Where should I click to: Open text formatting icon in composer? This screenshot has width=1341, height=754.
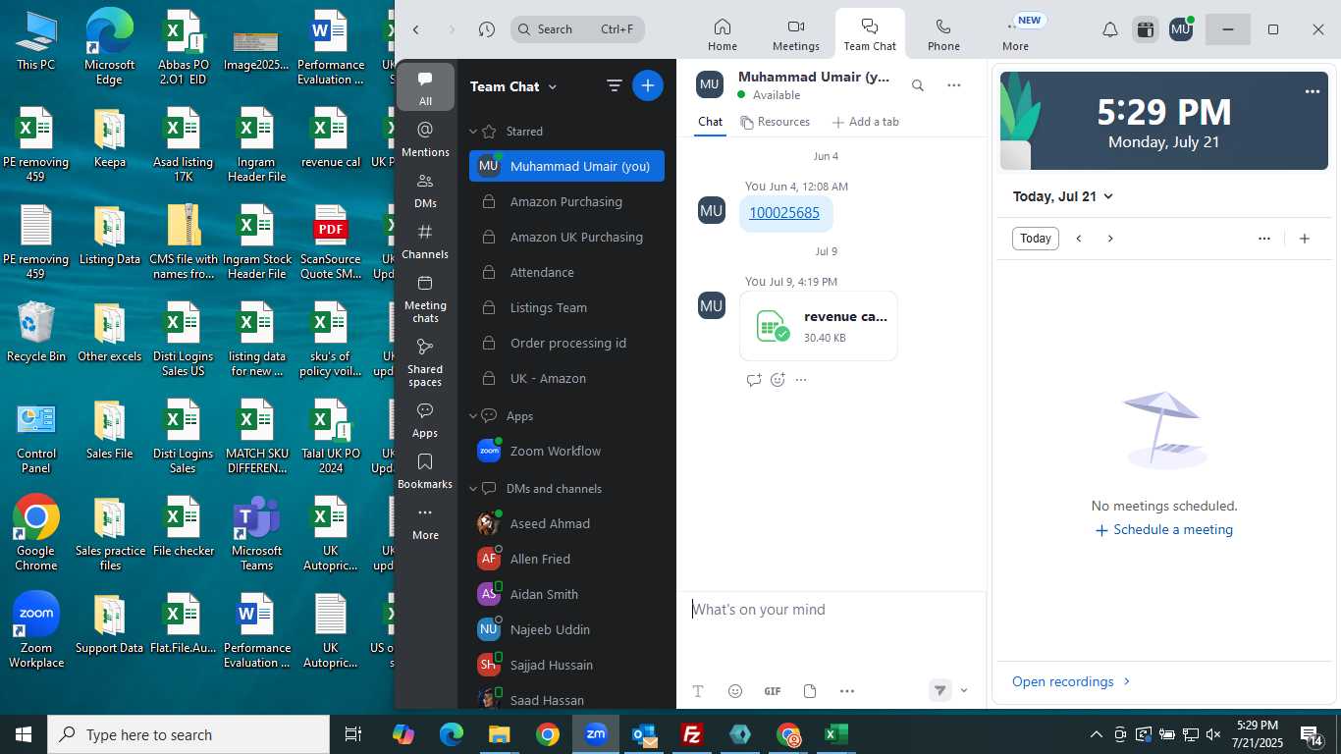pos(698,691)
